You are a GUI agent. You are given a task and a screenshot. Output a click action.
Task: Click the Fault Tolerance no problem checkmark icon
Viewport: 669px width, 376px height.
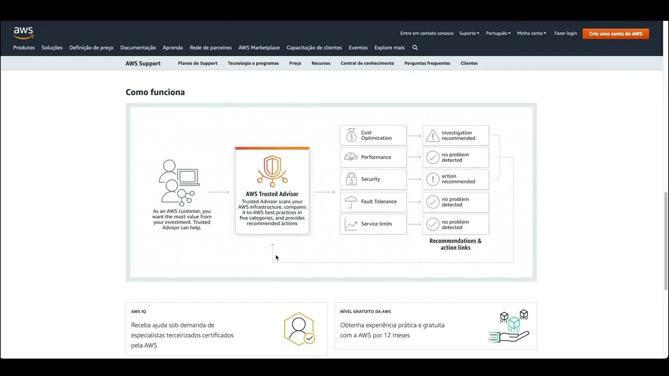(x=433, y=202)
